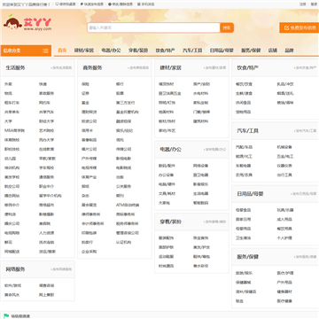Click the 发布 link in 饮食/特产 section header

[x=306, y=68]
